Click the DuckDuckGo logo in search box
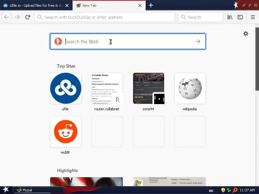 coord(58,41)
